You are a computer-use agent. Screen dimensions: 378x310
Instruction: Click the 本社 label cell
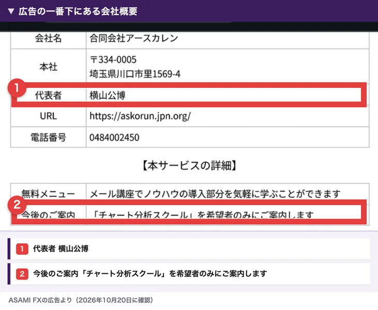[48, 67]
